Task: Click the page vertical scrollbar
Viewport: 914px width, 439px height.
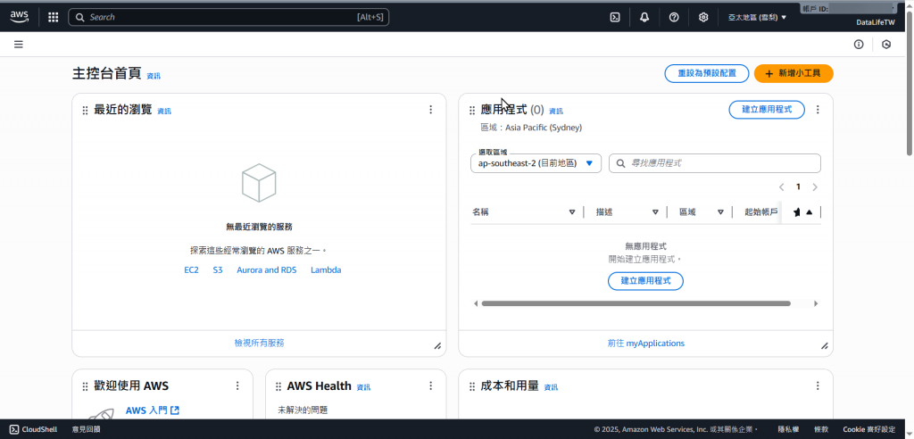Action: pyautogui.click(x=910, y=83)
